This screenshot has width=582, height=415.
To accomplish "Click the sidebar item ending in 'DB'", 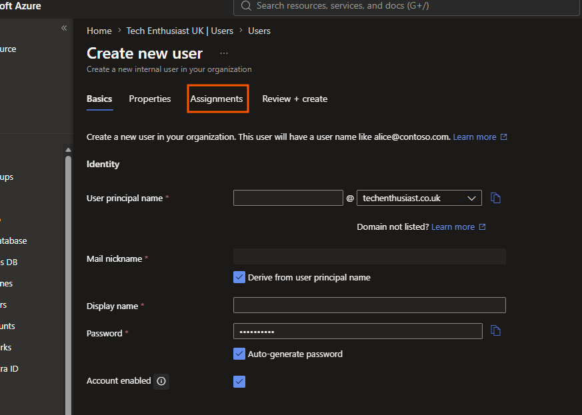I will coord(9,262).
